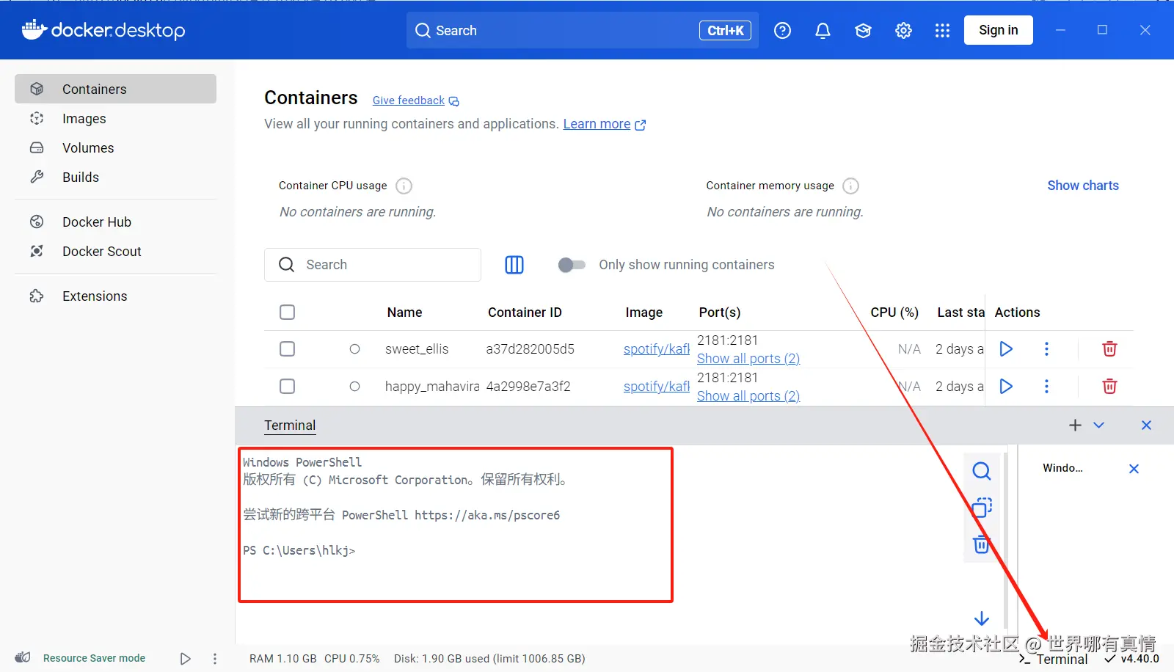Click container ID a37d282005d5
1174x672 pixels.
[530, 349]
